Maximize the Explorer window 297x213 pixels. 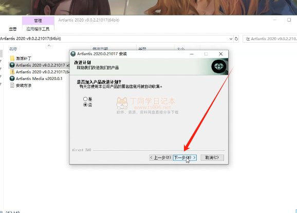coord(289,20)
